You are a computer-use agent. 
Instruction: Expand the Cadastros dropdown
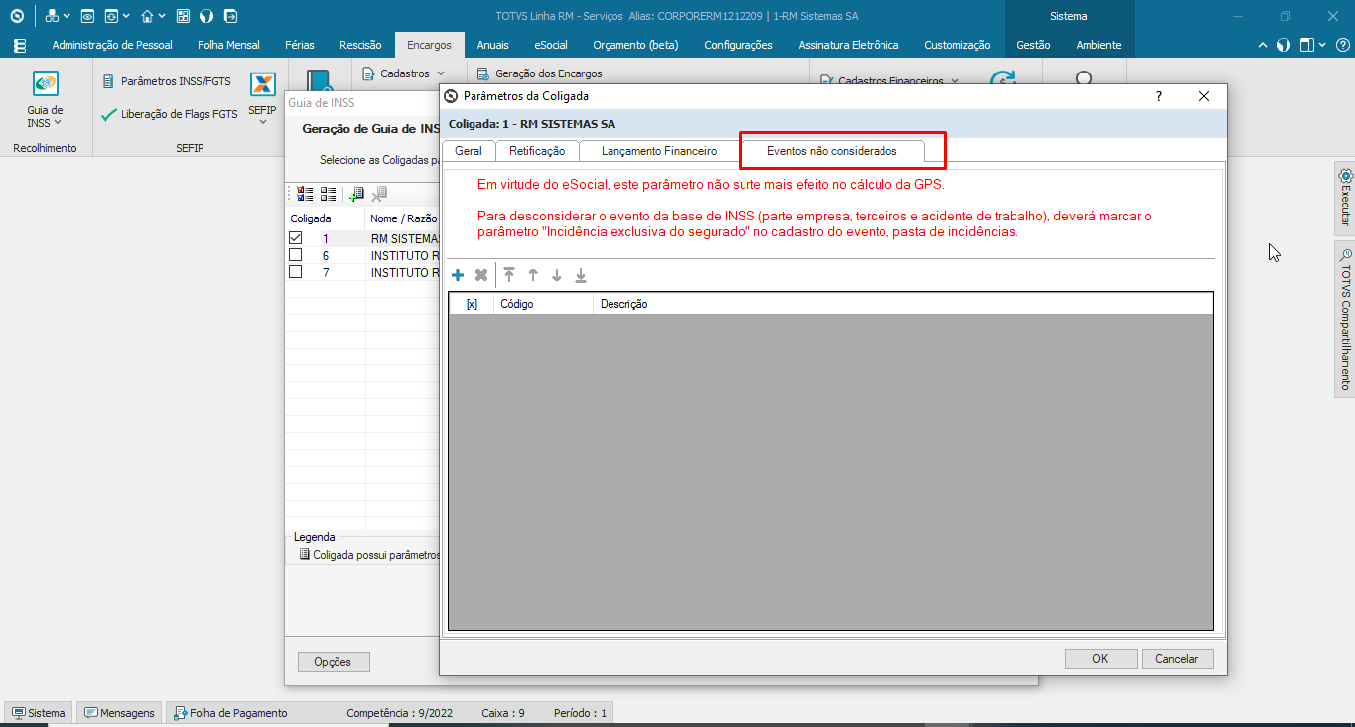click(x=441, y=73)
